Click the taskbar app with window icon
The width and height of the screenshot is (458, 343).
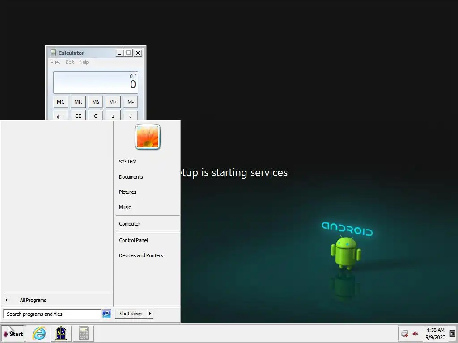(61, 333)
